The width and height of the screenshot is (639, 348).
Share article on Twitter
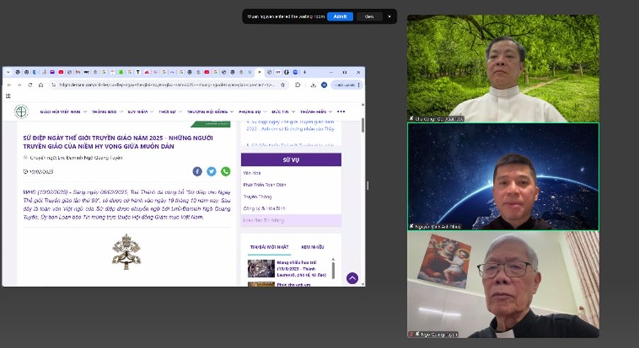pos(211,172)
